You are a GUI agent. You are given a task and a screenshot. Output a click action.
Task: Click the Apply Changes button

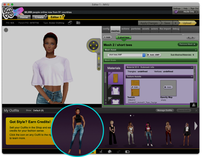(149, 23)
